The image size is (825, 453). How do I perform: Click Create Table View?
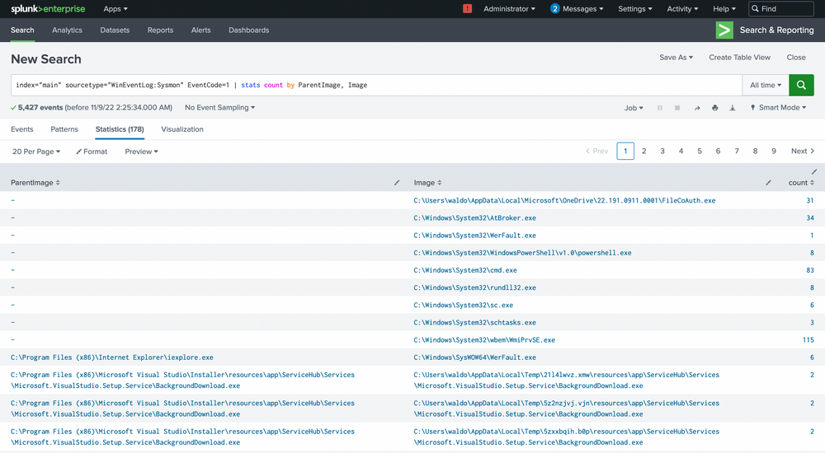click(x=739, y=58)
